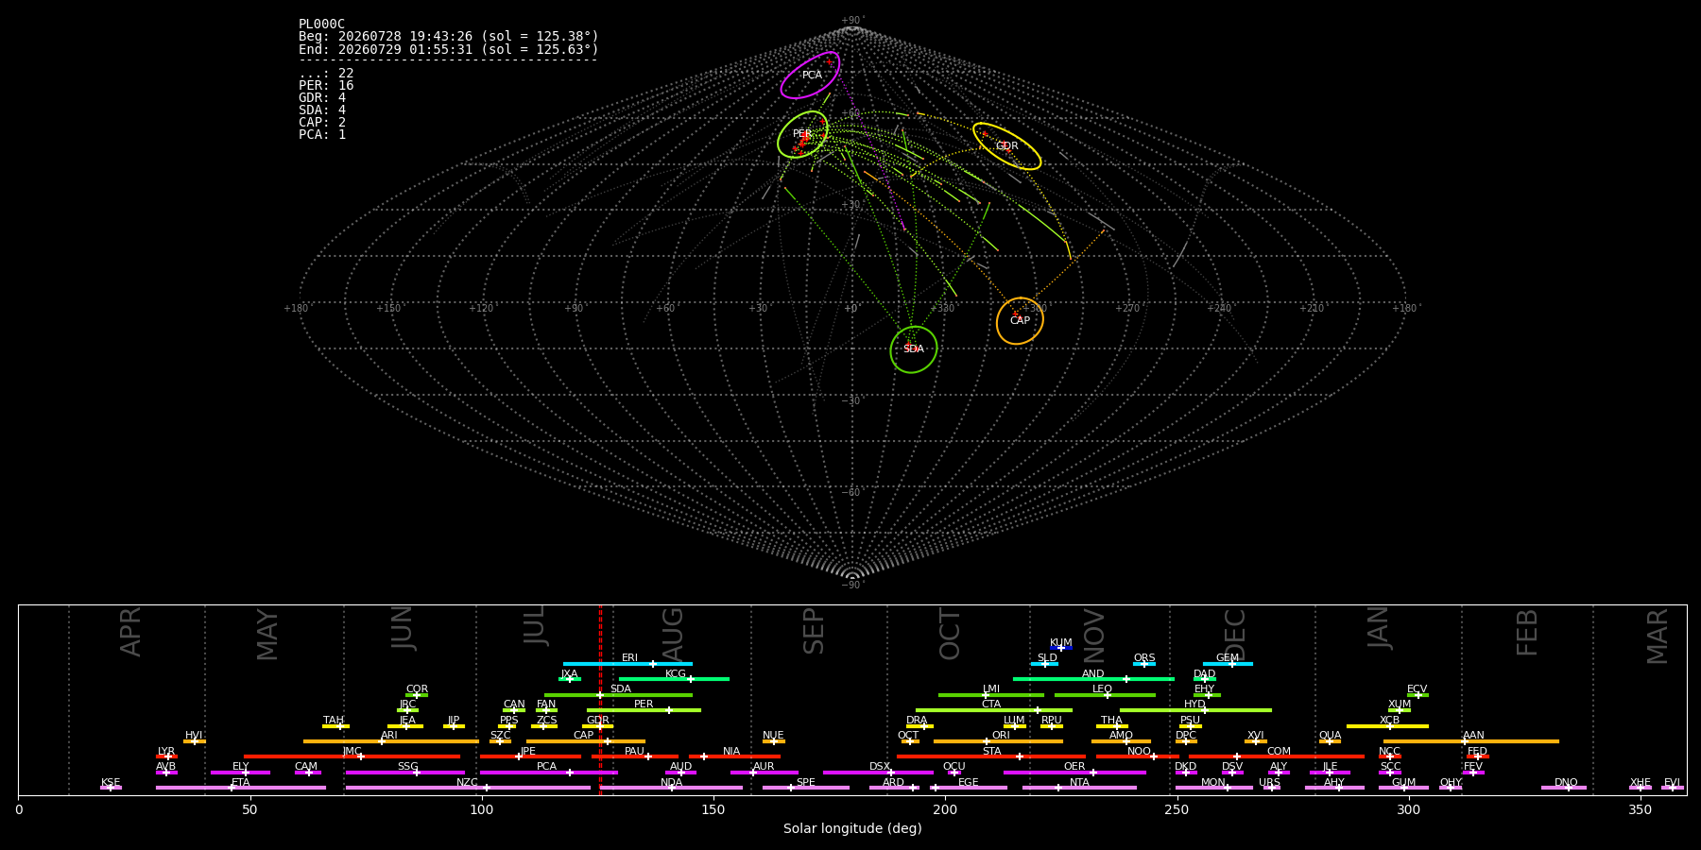Select the orange QUA shower marker

click(x=1330, y=741)
